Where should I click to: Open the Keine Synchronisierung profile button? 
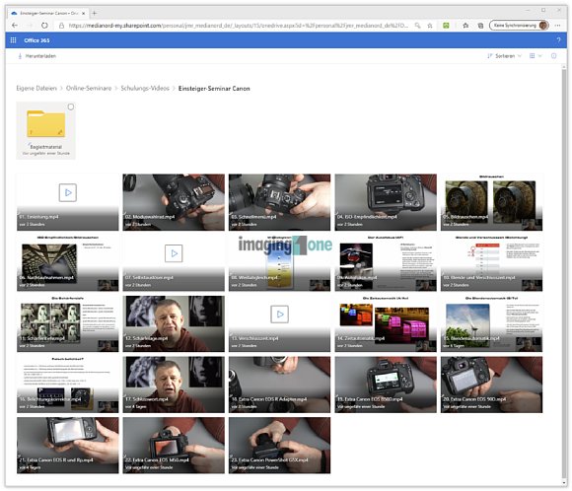pyautogui.click(x=519, y=26)
